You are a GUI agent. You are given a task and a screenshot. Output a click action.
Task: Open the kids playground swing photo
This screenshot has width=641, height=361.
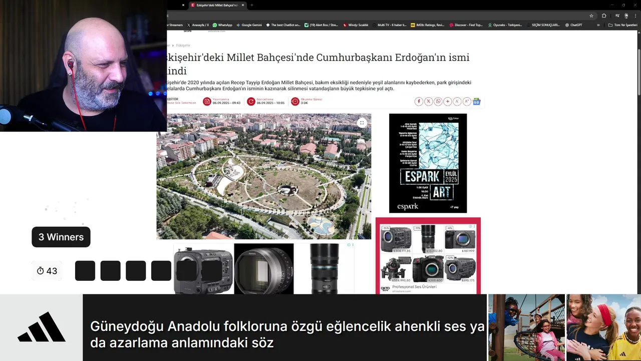526,327
